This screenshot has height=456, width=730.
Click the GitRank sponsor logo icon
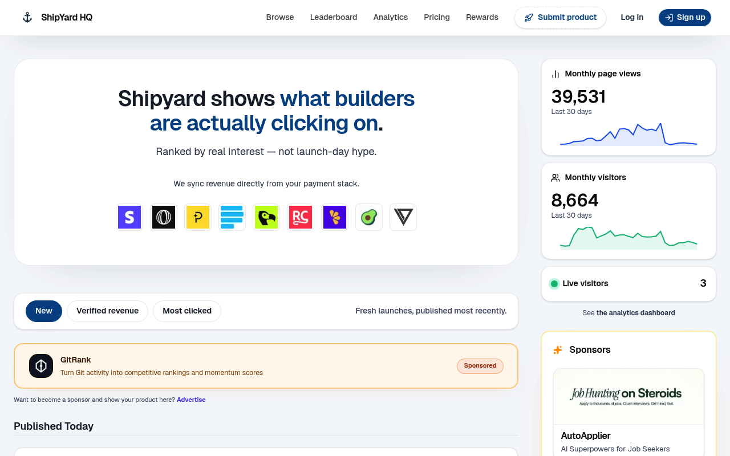click(x=41, y=366)
